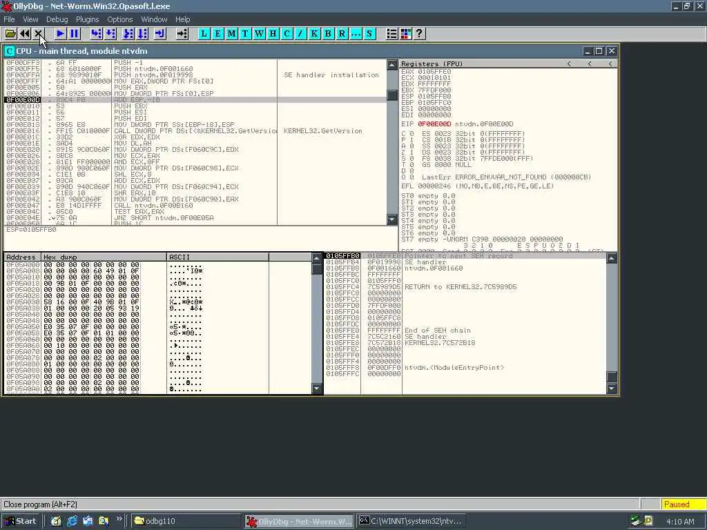707x530 pixels.
Task: Open the File menu
Action: (x=9, y=19)
